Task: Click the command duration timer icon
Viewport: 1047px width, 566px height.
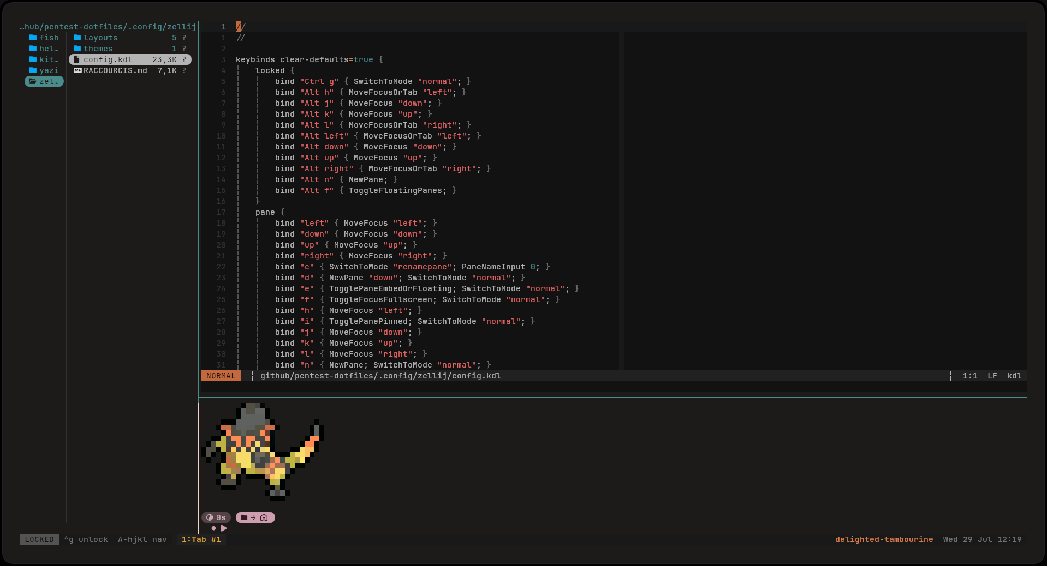Action: coord(210,517)
